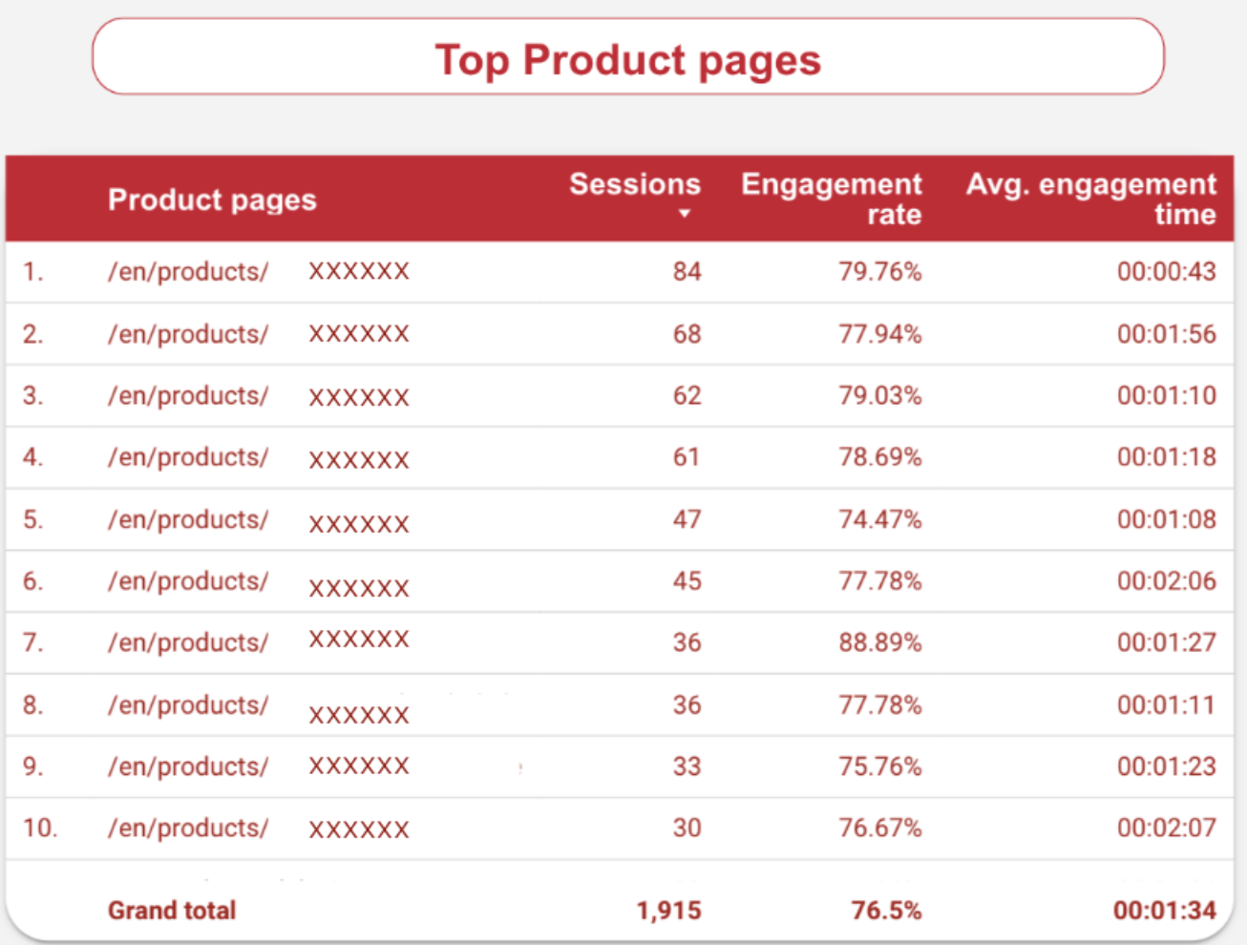Click the Product pages column header
Viewport: 1247px width, 945px height.
click(212, 199)
